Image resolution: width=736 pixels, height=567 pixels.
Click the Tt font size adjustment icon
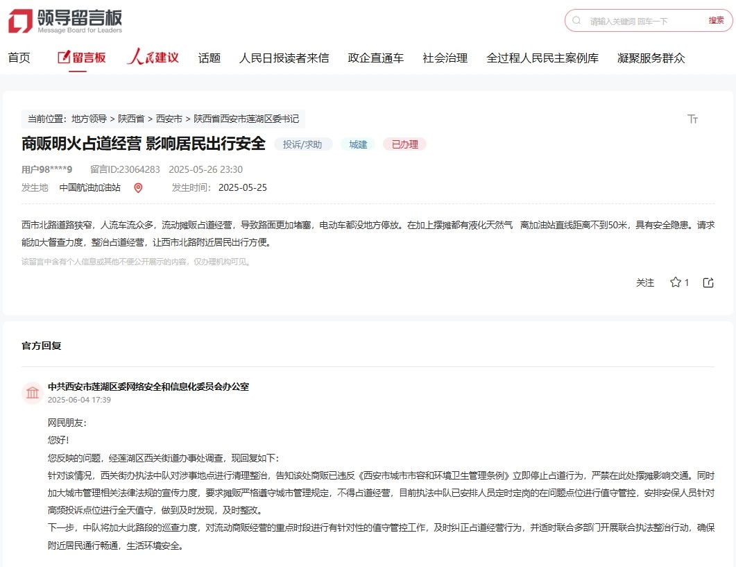coord(692,119)
